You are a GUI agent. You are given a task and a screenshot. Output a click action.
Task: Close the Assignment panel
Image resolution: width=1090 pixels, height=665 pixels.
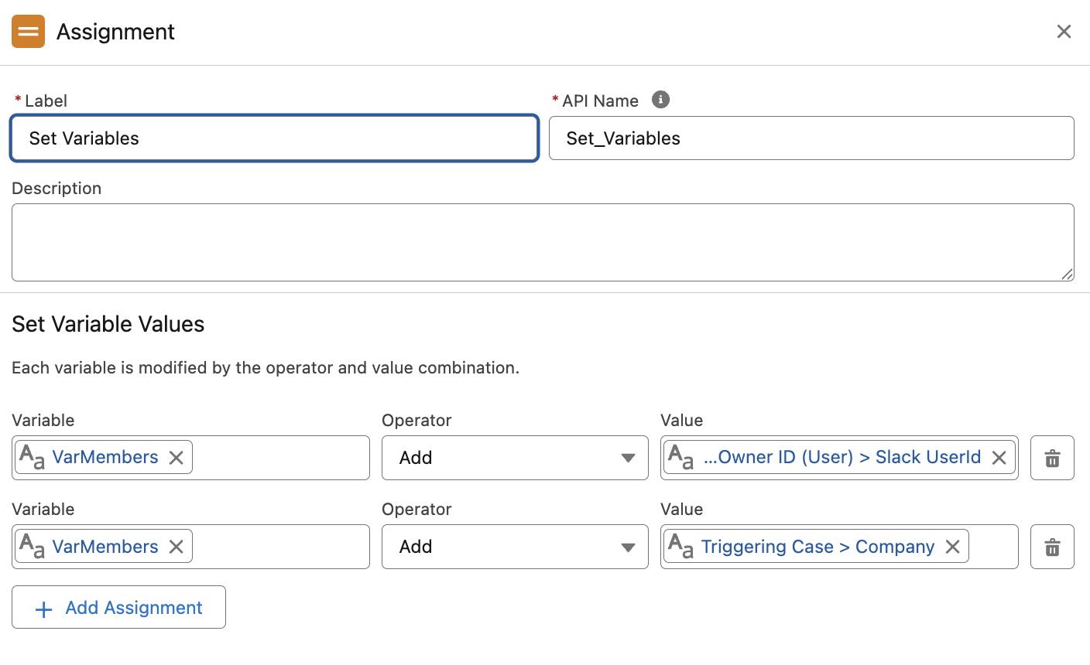[x=1064, y=32]
